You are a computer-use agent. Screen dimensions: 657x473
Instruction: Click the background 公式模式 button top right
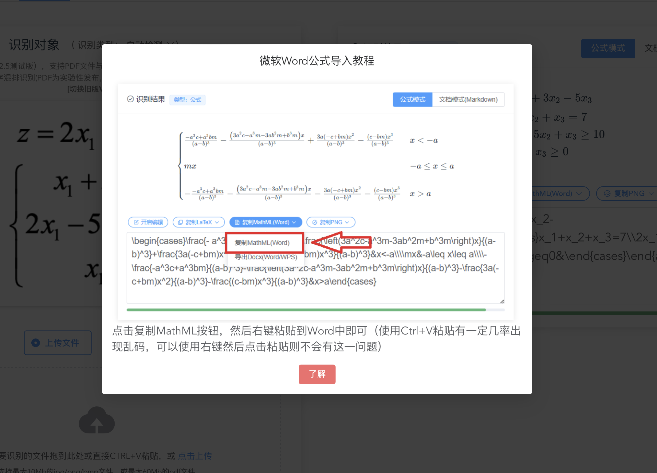[x=608, y=48]
